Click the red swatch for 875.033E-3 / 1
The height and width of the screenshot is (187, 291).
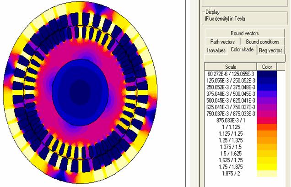pos(267,121)
